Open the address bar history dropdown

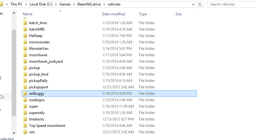pos(193,4)
